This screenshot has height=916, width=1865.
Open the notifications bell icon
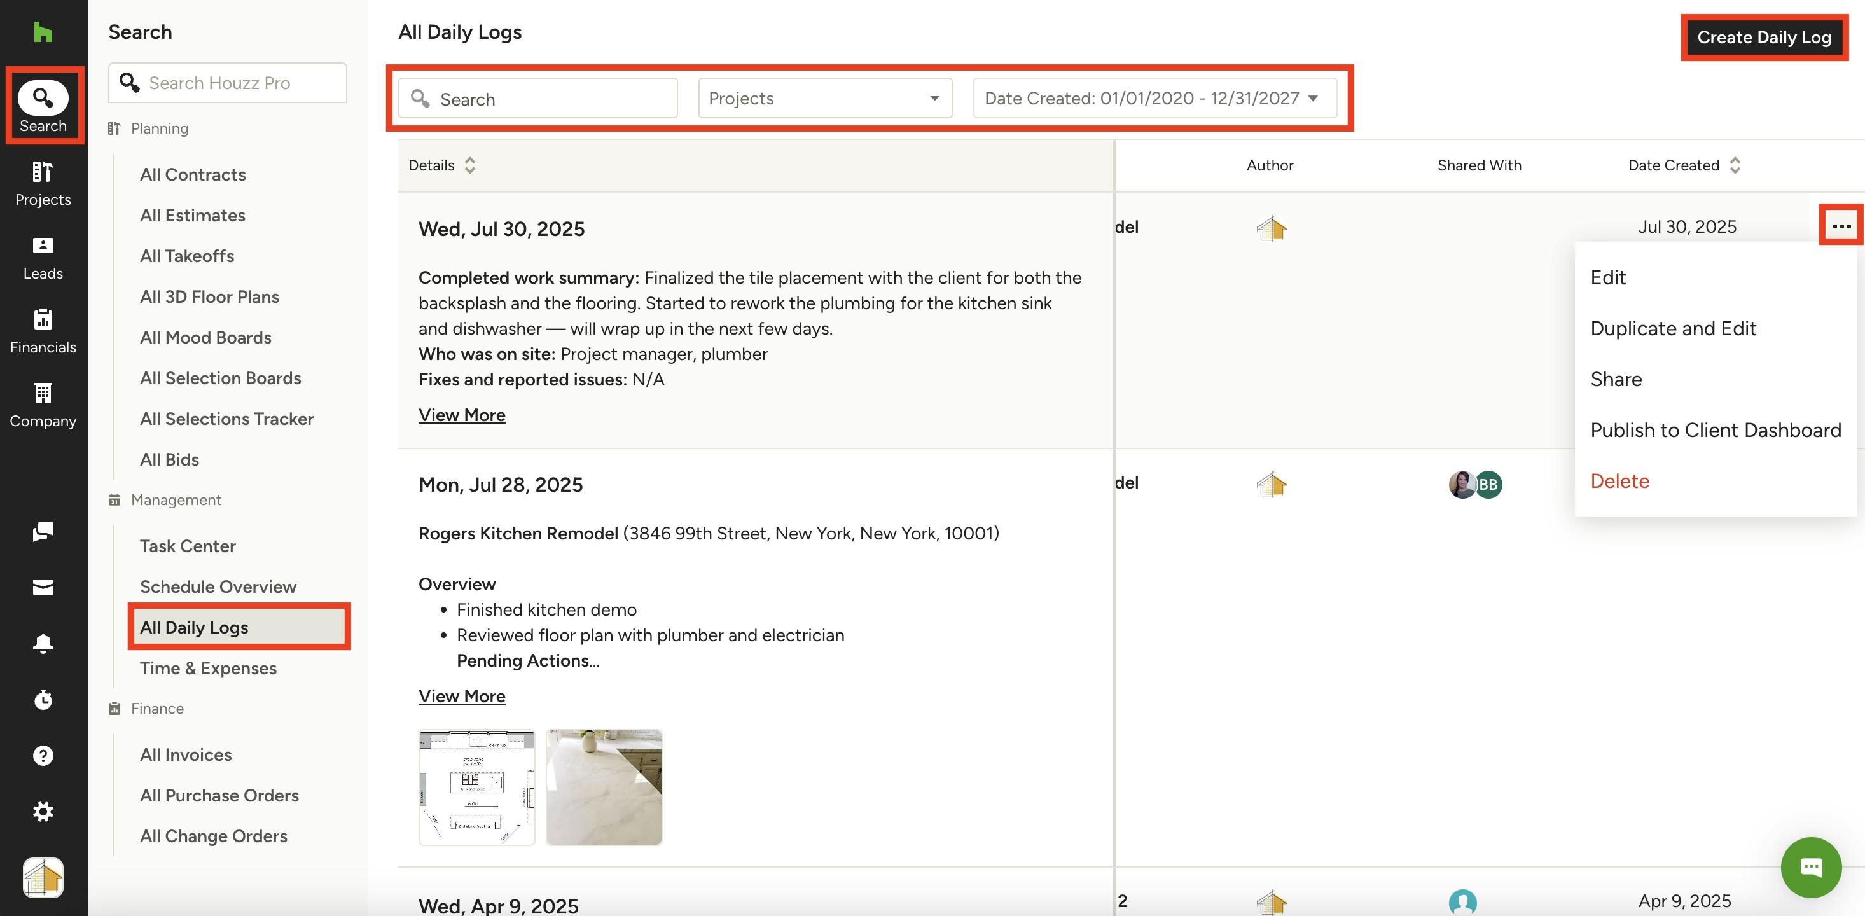pyautogui.click(x=43, y=643)
